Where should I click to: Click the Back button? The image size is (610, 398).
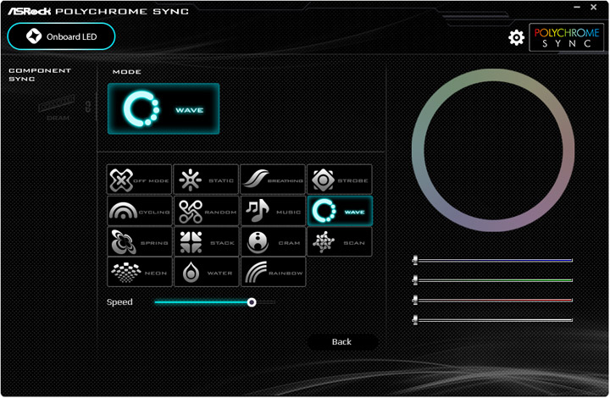point(342,342)
